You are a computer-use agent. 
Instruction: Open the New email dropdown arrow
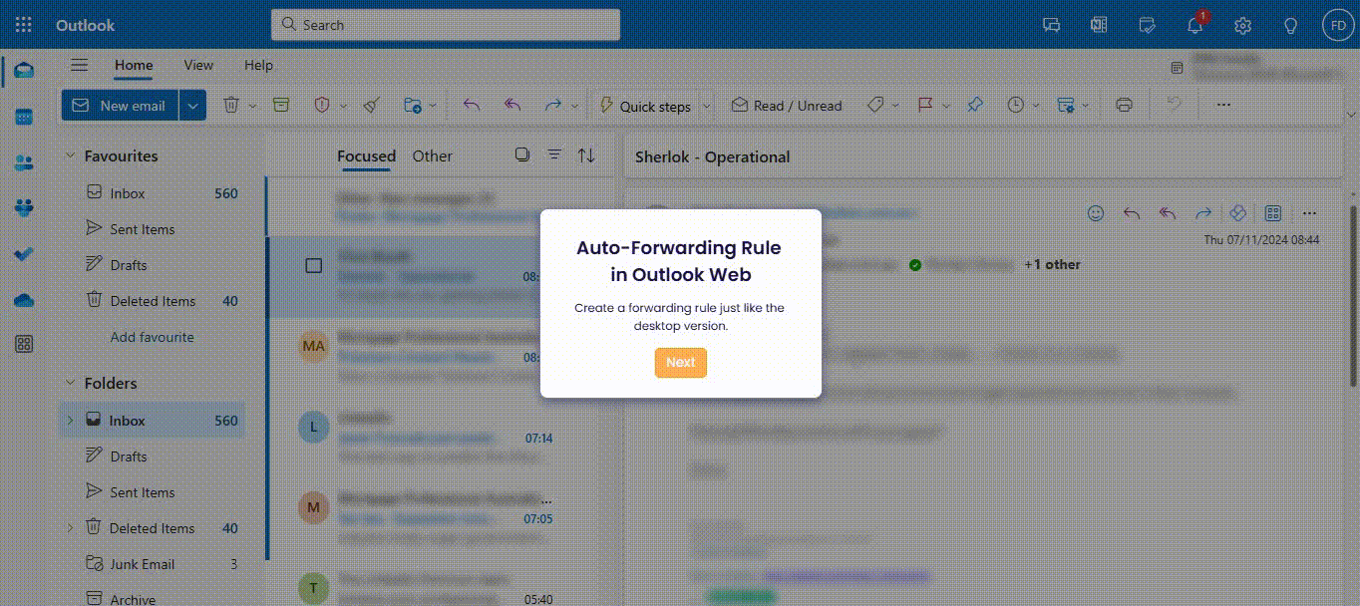(x=193, y=106)
